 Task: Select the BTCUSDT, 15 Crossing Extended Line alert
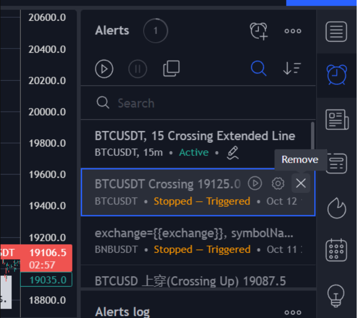pyautogui.click(x=195, y=136)
